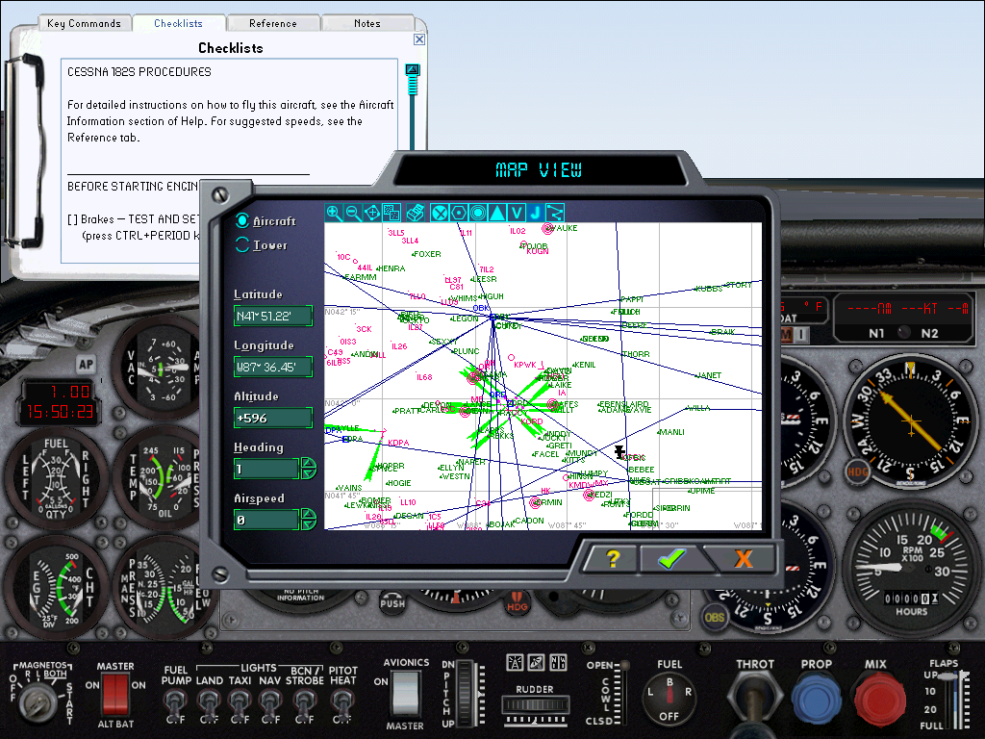985x739 pixels.
Task: Toggle the airports display icon on the map
Action: tap(440, 213)
